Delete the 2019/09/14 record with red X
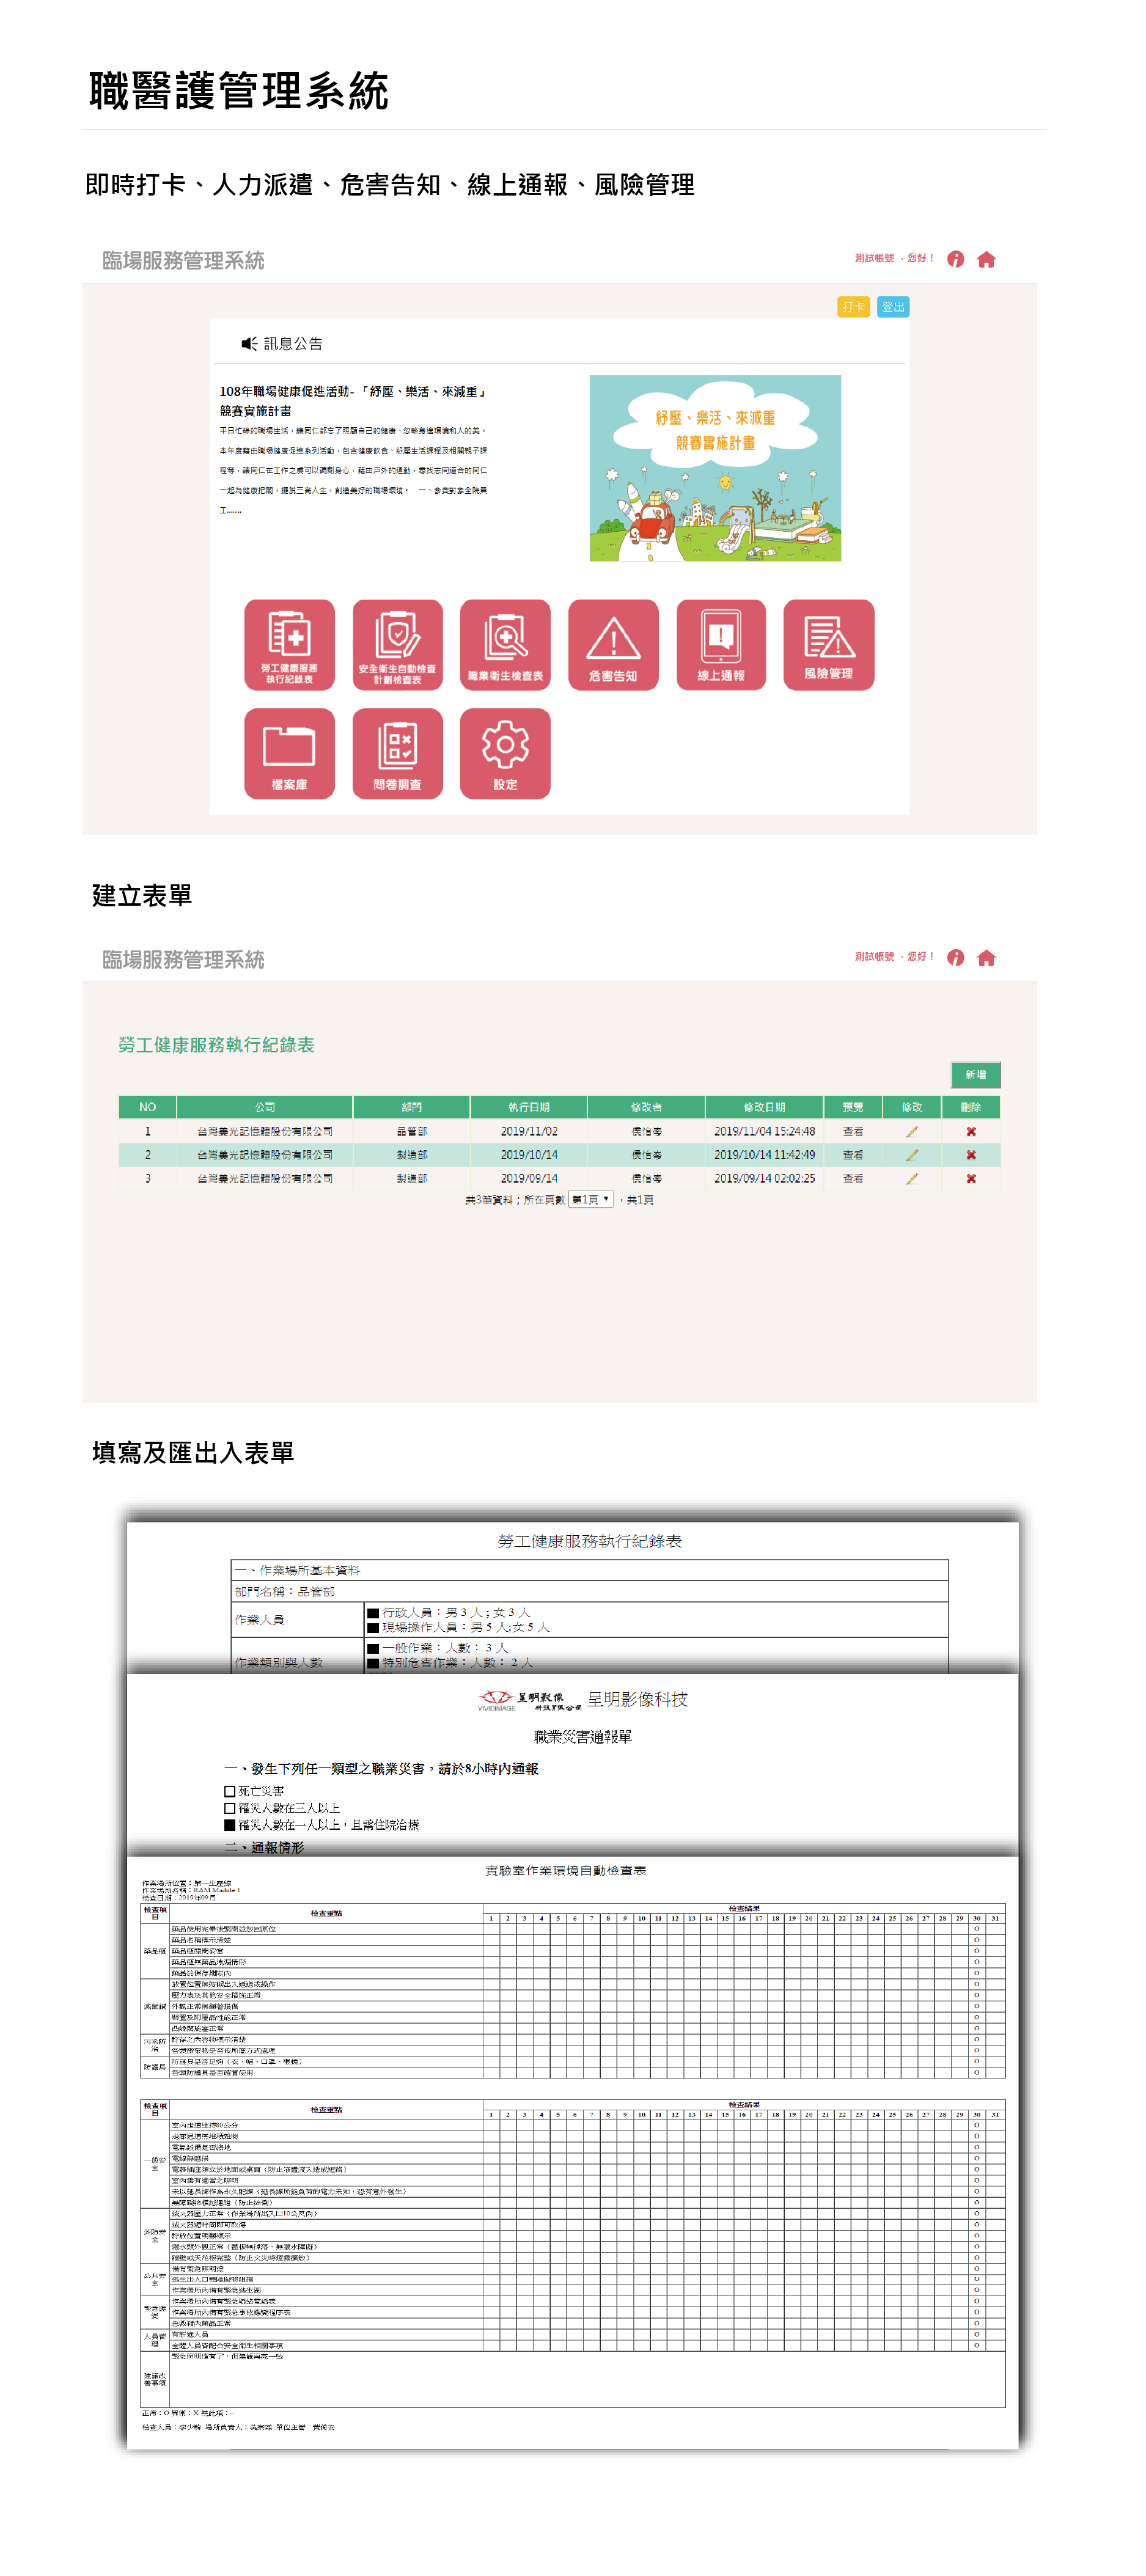This screenshot has width=1146, height=2576. point(971,1179)
